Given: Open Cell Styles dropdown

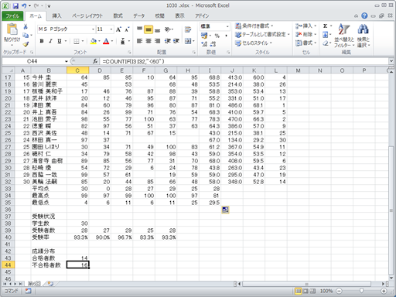Looking at the screenshot, I should (254, 43).
